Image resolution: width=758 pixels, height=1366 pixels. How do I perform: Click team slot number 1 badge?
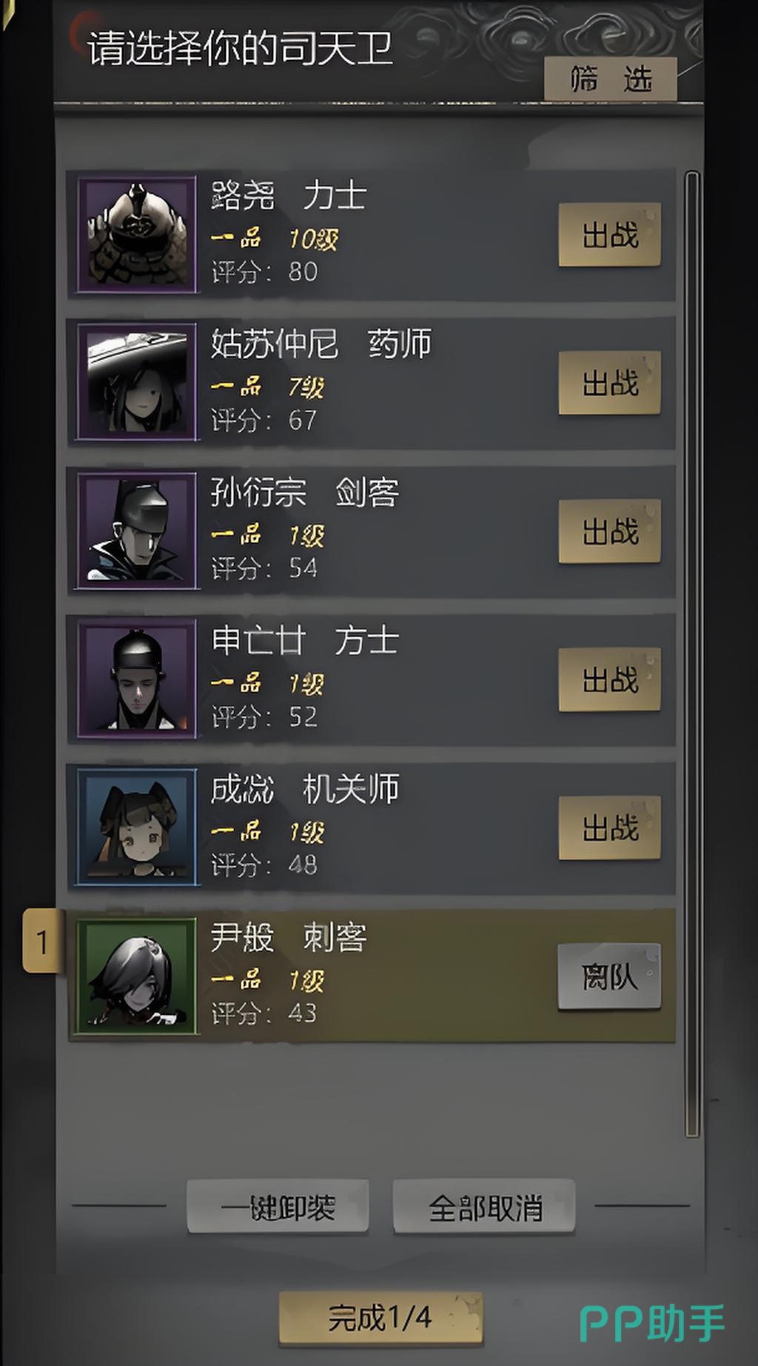43,942
